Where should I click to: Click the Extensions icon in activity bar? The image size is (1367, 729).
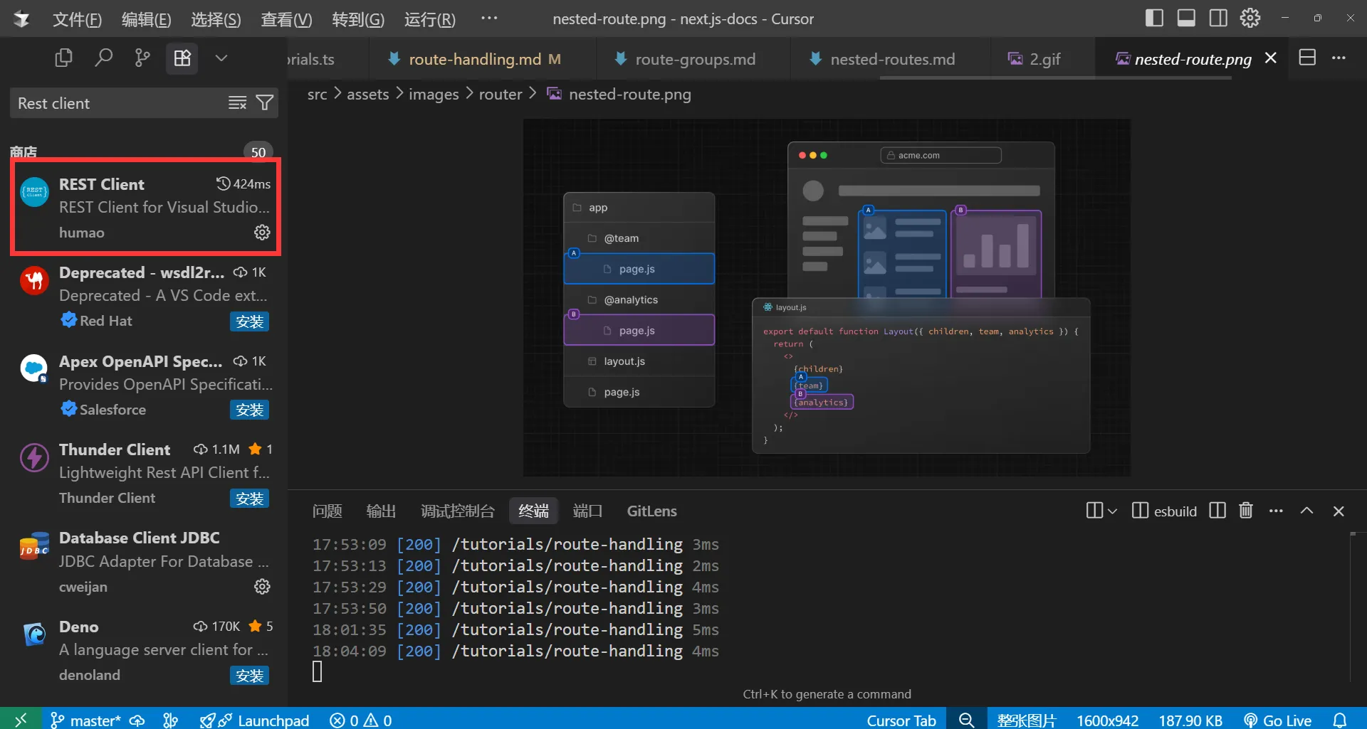tap(182, 58)
